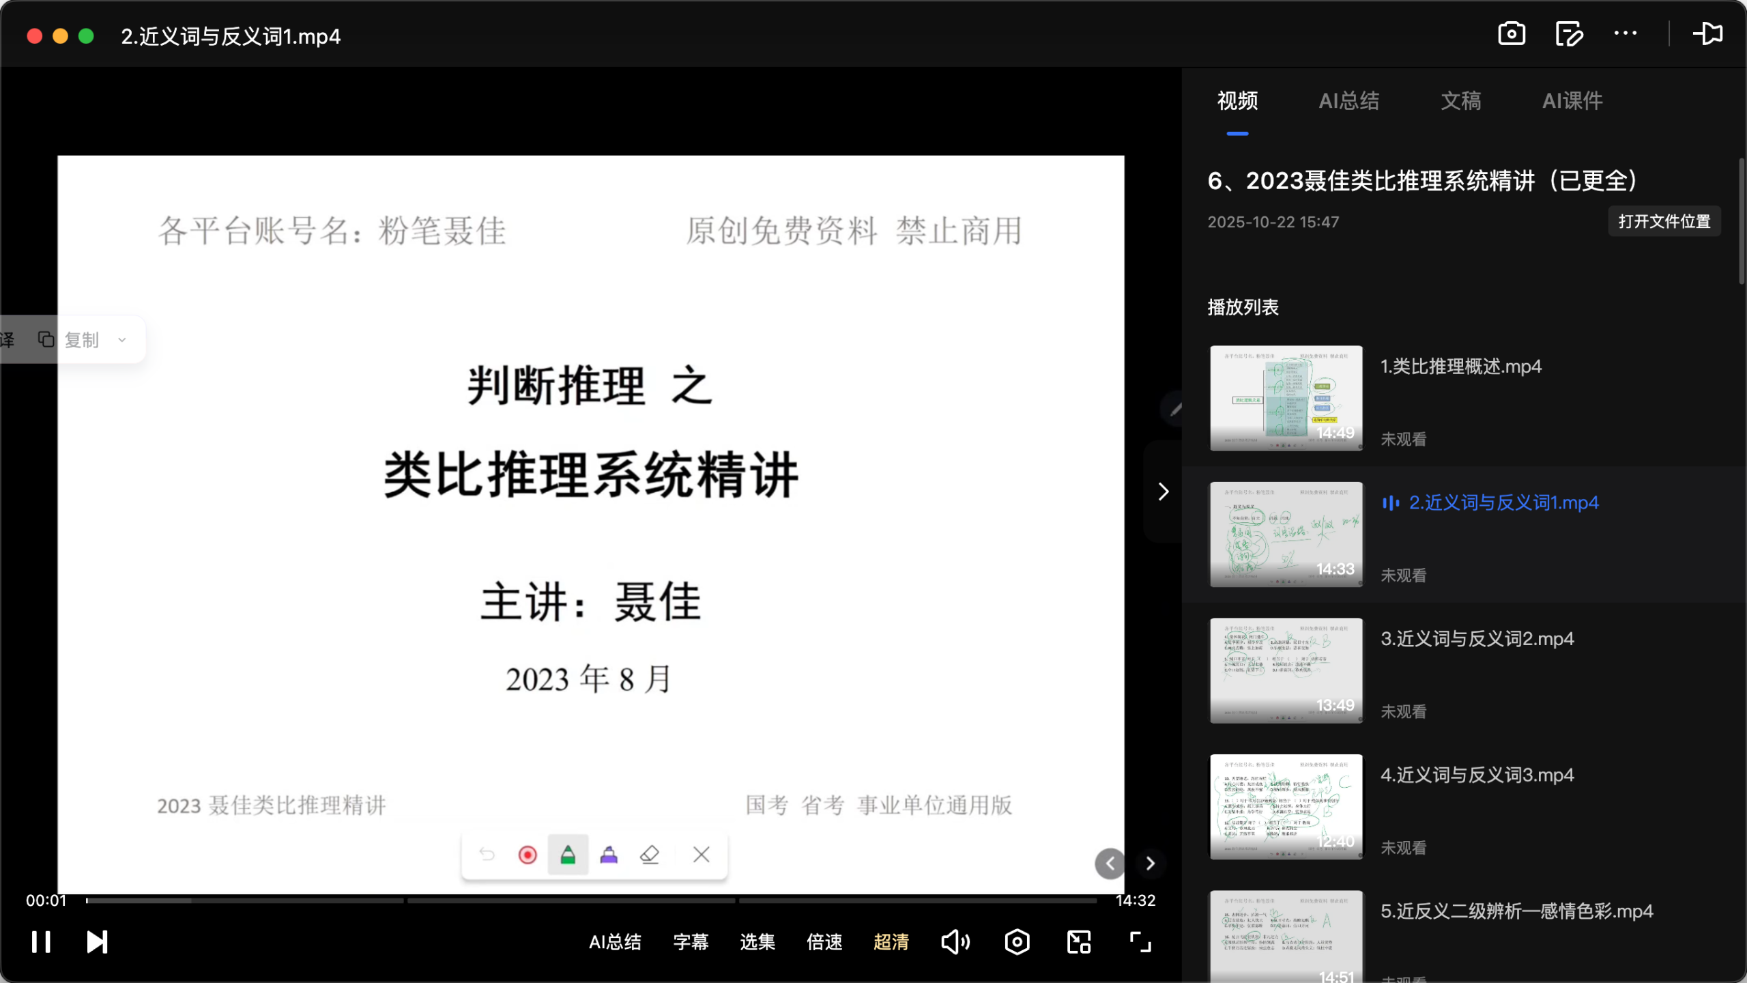This screenshot has height=983, width=1747.
Task: Click the right chevron beside the video
Action: pos(1163,491)
